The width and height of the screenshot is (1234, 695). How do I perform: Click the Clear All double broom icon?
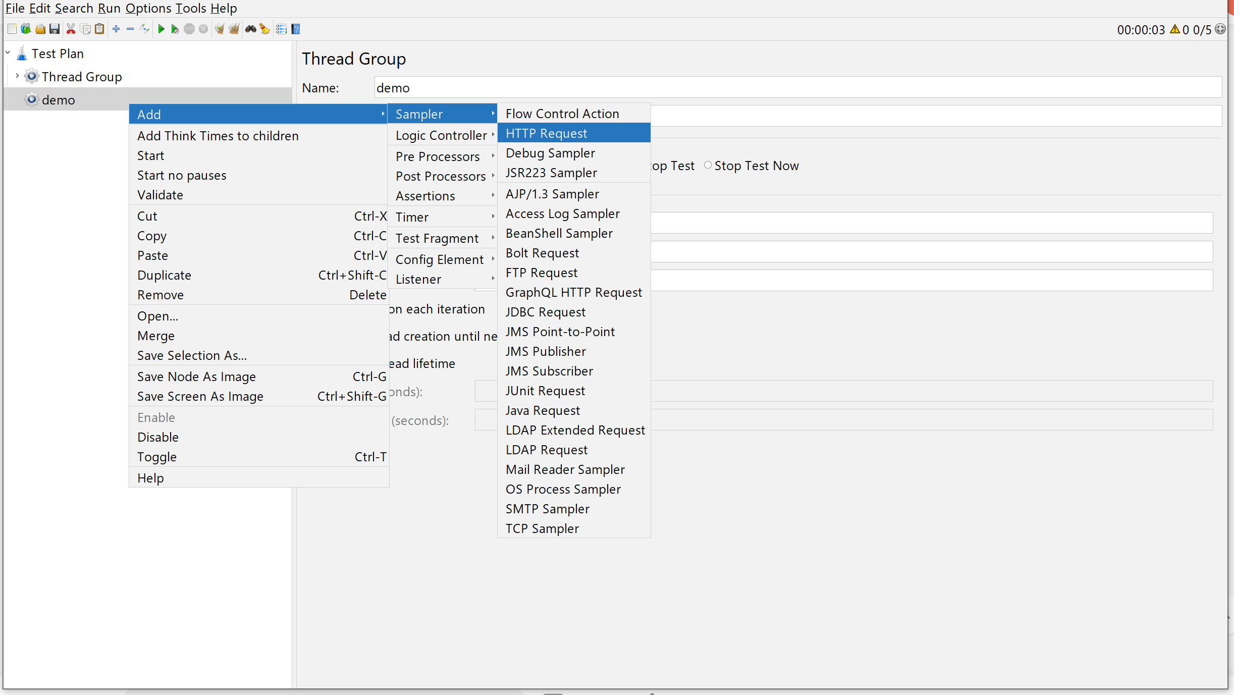234,29
